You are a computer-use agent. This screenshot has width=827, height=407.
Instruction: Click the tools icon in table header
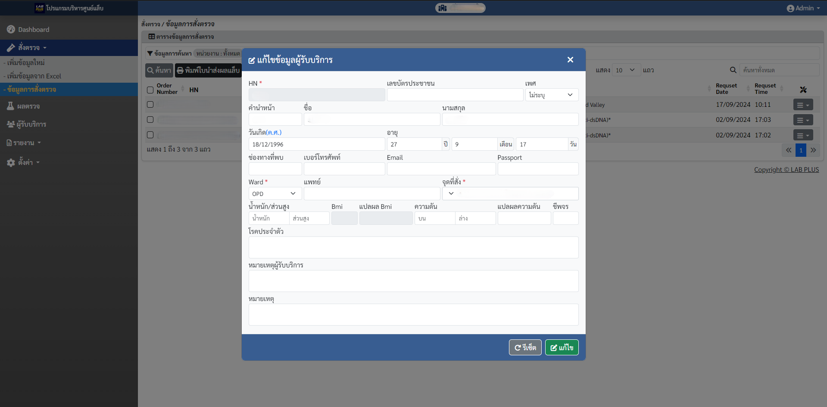point(803,90)
